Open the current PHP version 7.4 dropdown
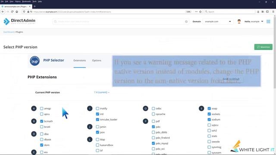This screenshot has width=276, height=155. coord(102,92)
